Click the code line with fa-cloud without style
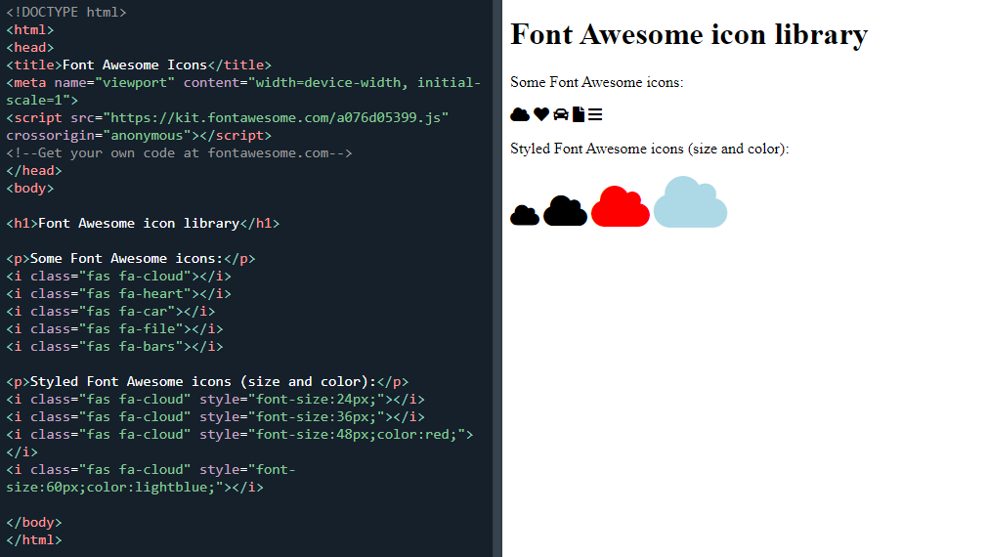Viewport: 989px width, 557px height. pyautogui.click(x=118, y=277)
